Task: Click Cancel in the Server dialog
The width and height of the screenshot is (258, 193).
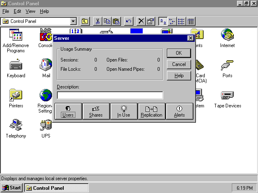Action: tap(179, 64)
